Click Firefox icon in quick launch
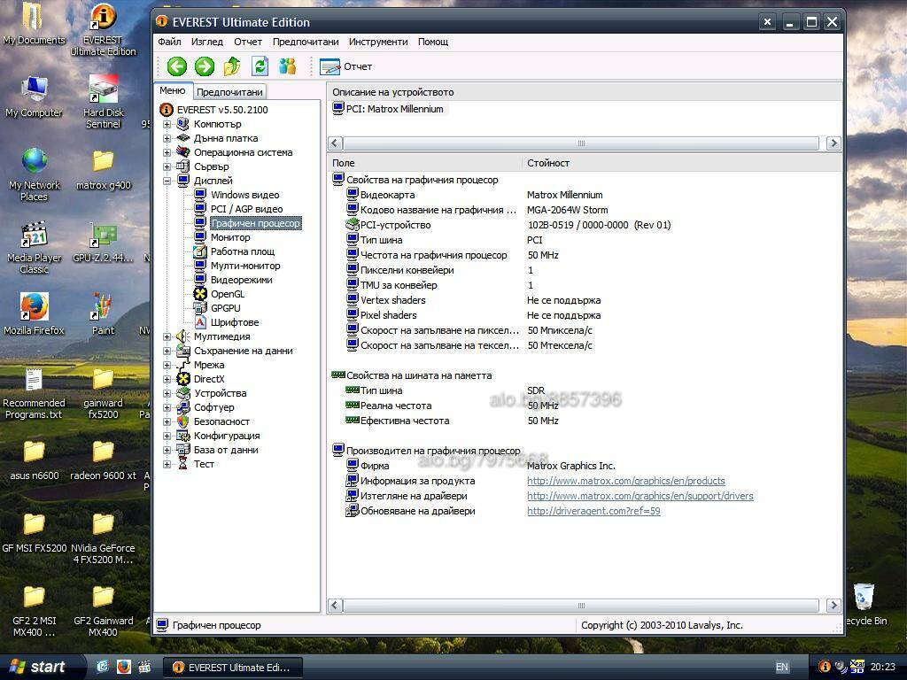This screenshot has width=907, height=680. click(x=124, y=667)
